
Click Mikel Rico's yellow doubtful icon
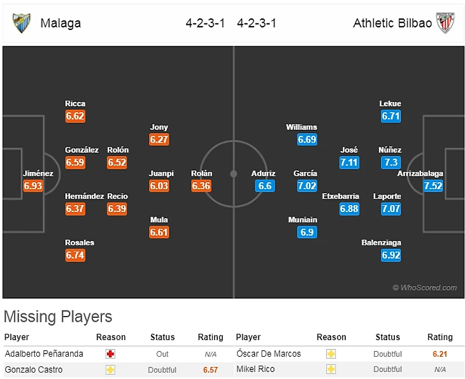click(331, 369)
